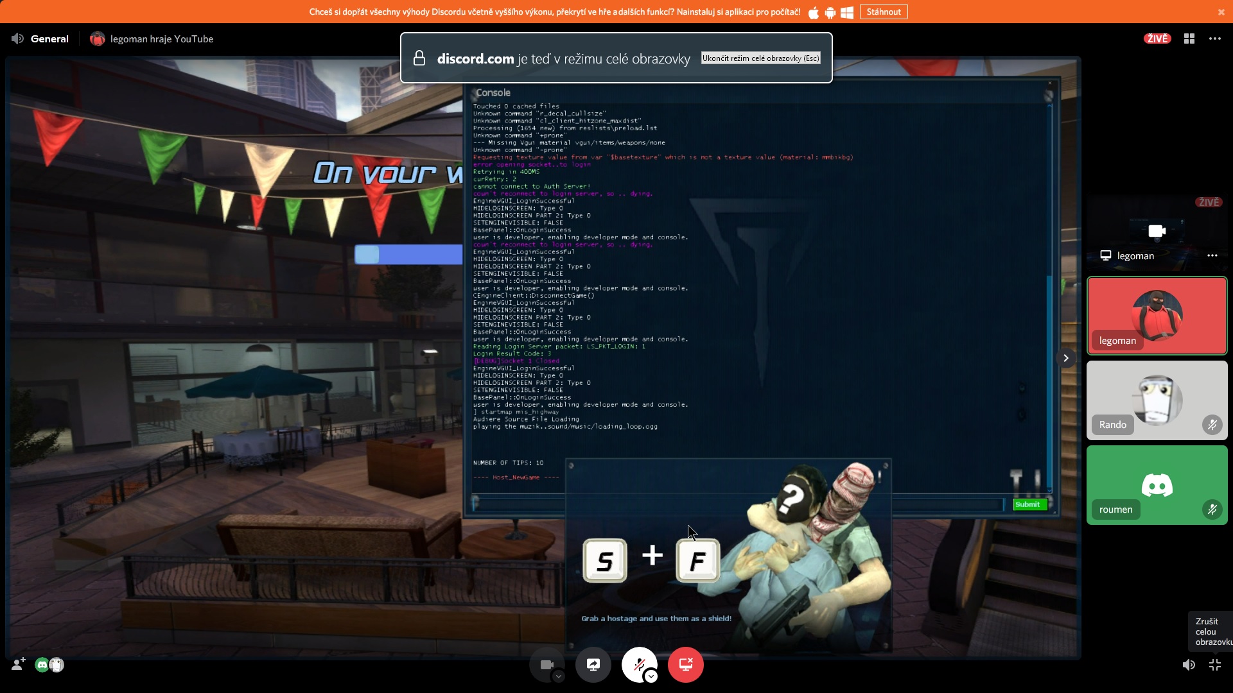Click Stáhnout download button
1233x693 pixels.
[x=883, y=12]
